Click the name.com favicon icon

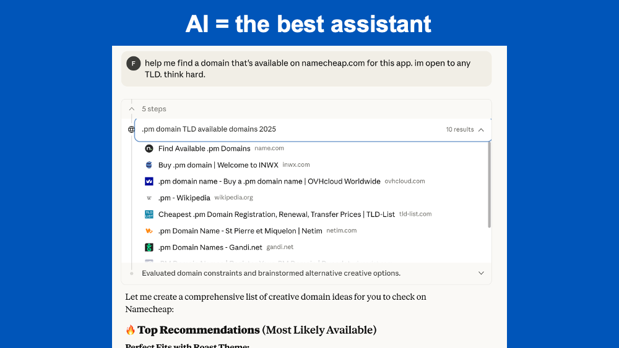(x=149, y=148)
